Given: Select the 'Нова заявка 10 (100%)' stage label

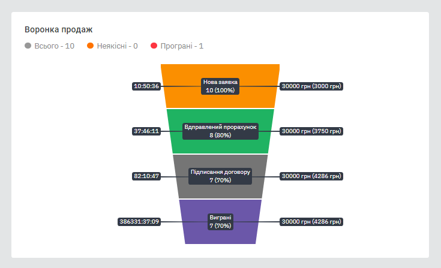Looking at the screenshot, I should pos(220,86).
